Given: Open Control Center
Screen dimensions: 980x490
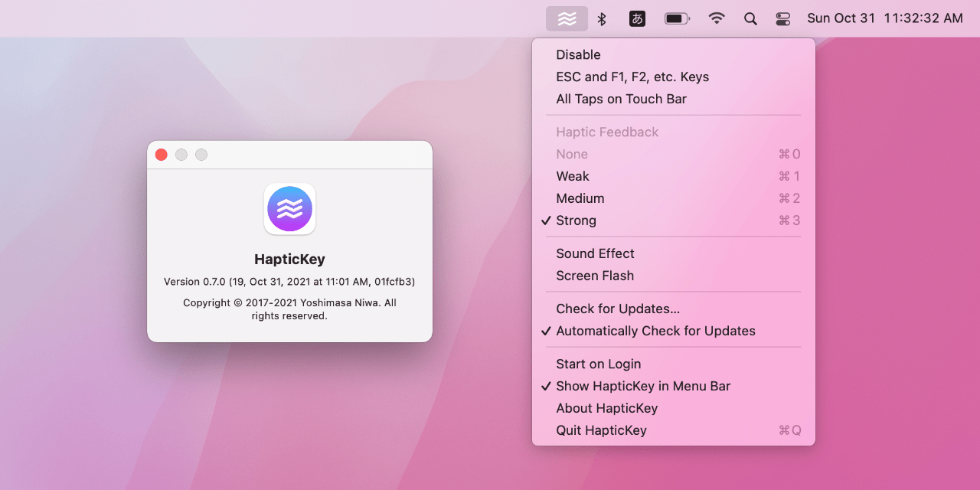Looking at the screenshot, I should tap(782, 18).
